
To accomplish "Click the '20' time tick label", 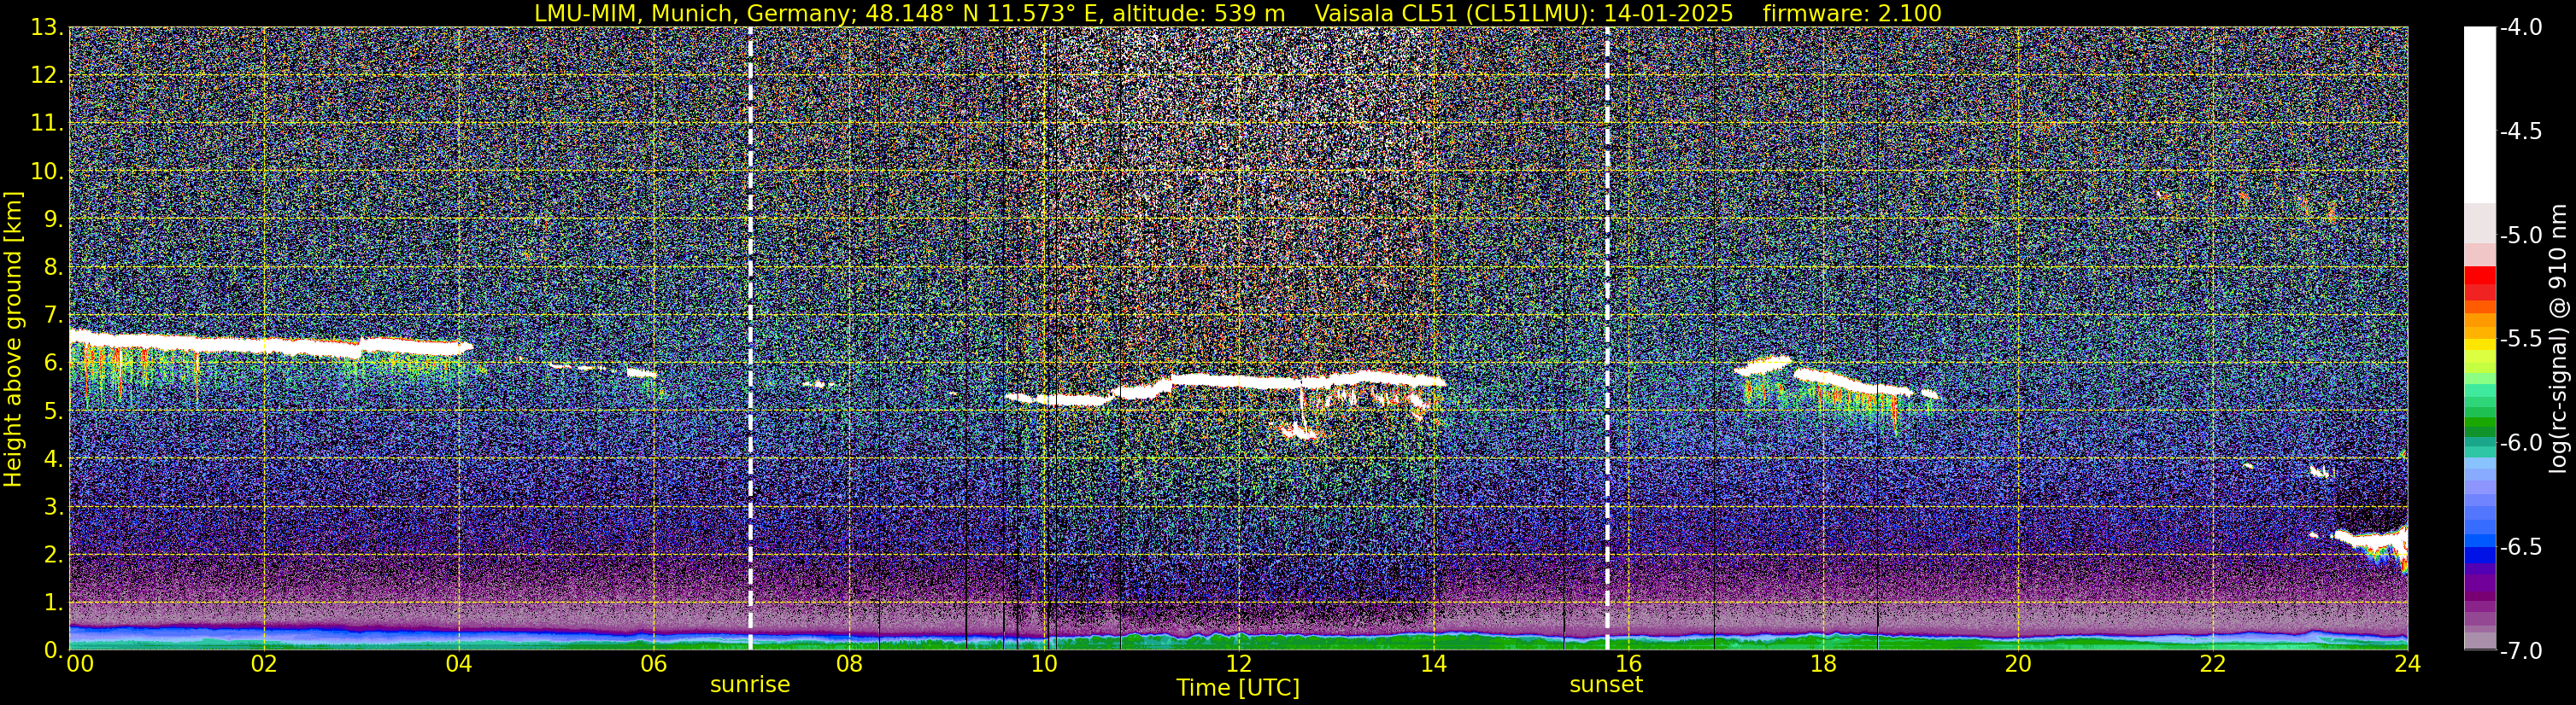I will [2018, 664].
